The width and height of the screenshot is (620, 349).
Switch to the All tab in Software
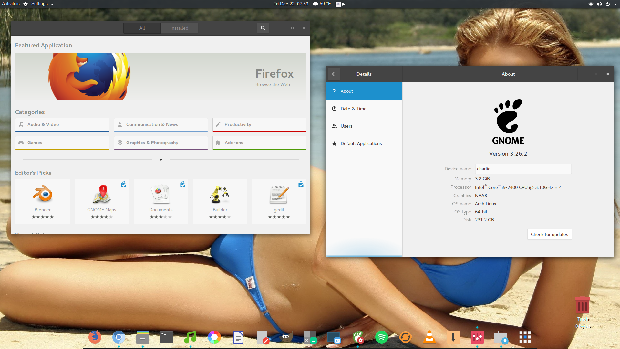[142, 28]
